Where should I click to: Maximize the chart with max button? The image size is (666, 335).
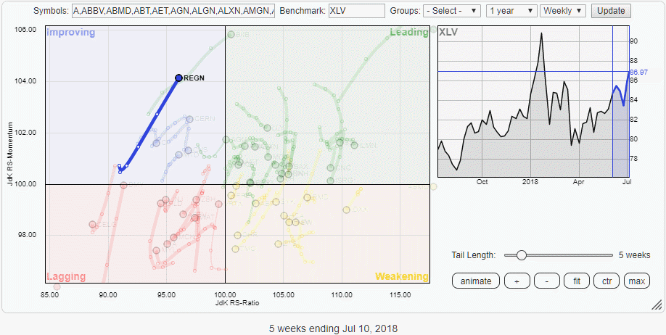(x=637, y=281)
